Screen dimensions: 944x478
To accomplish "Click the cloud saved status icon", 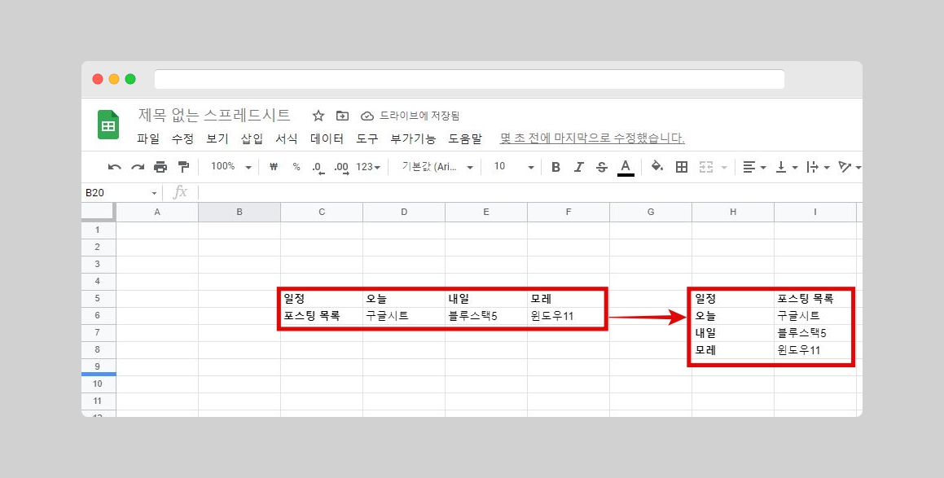I will [x=367, y=116].
